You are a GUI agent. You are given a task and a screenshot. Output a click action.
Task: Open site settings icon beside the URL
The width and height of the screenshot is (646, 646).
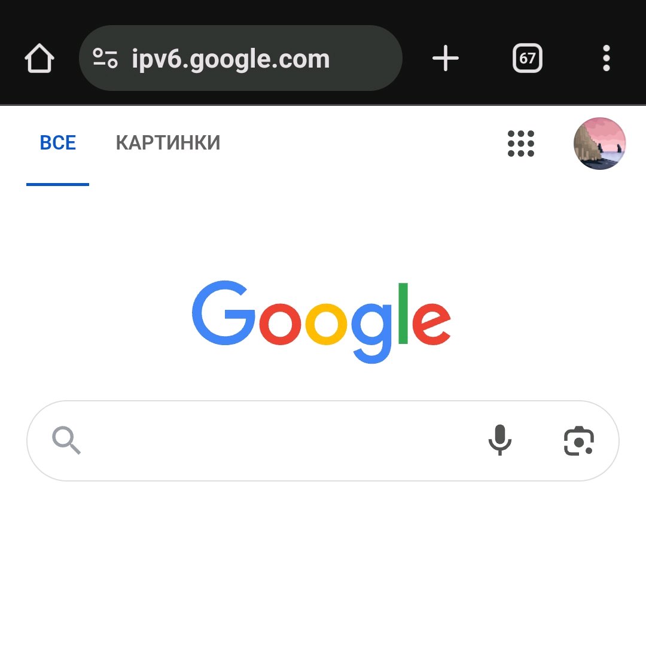click(x=105, y=58)
